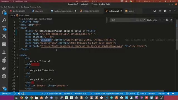This screenshot has width=178, height=100.
Task: Toggle Find in Selection
Action: click(x=167, y=20)
